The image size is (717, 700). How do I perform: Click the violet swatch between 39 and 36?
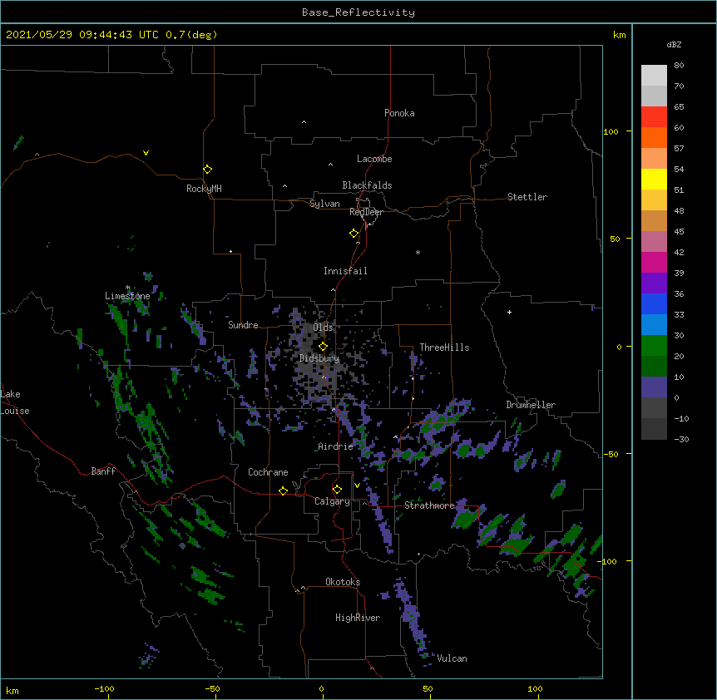(654, 283)
